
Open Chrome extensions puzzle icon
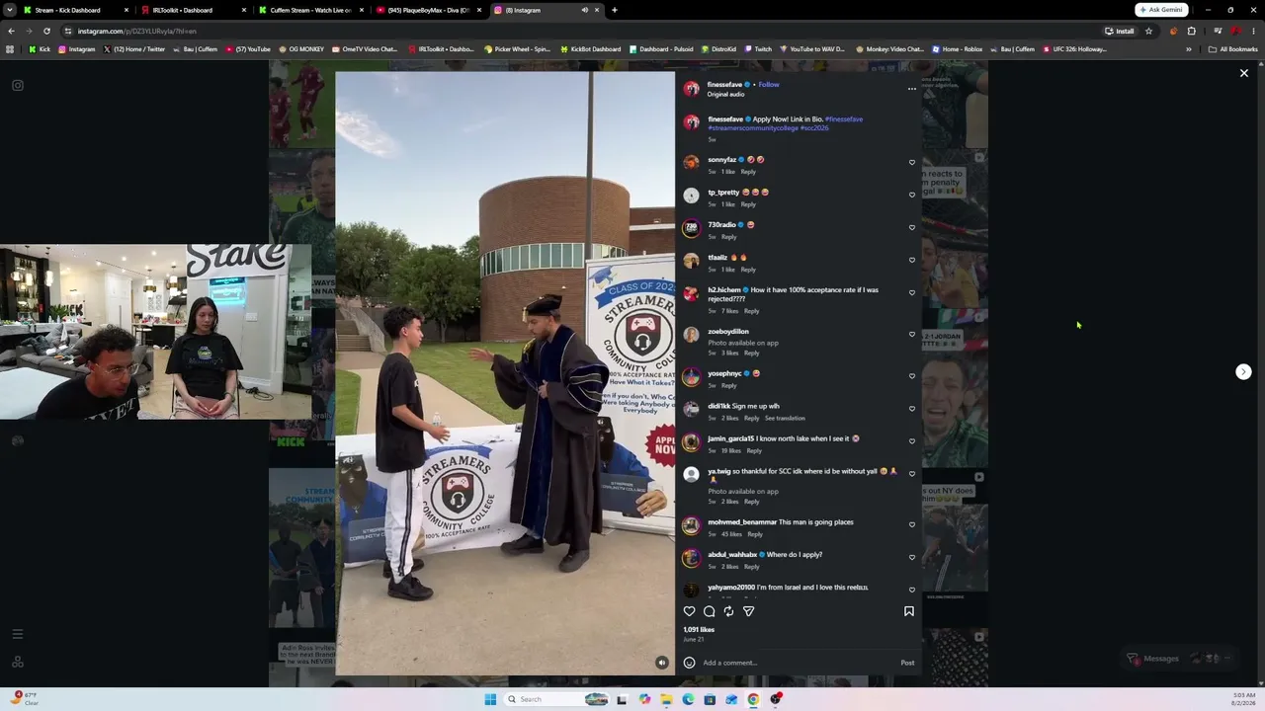click(x=1191, y=31)
